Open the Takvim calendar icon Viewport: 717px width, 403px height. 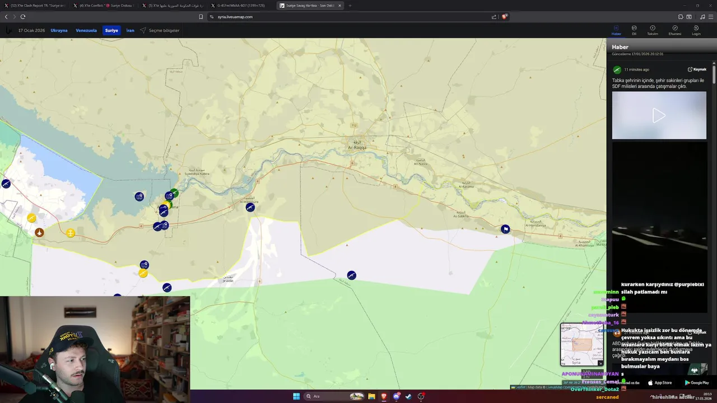[x=653, y=30]
